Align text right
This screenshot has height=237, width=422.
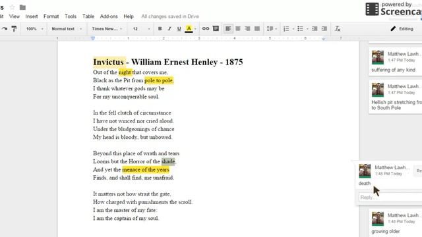(248, 29)
